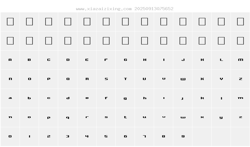Select the lowercase y glyph cell

tap(221, 117)
